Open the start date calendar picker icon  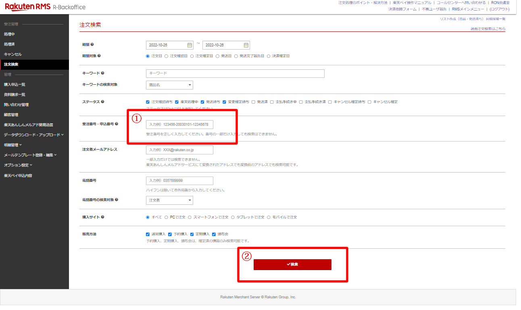pos(190,45)
